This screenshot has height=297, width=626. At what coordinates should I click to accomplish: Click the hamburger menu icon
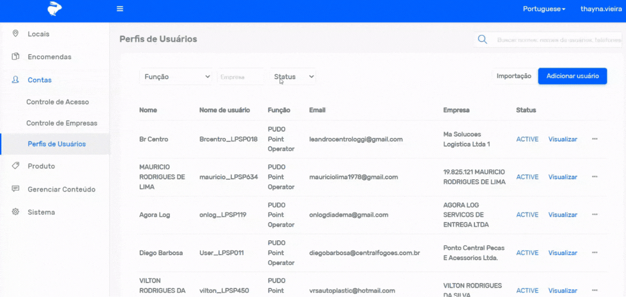coord(120,9)
